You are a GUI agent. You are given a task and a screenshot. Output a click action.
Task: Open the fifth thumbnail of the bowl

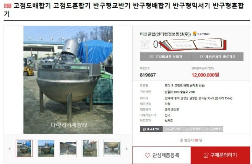click(112, 148)
